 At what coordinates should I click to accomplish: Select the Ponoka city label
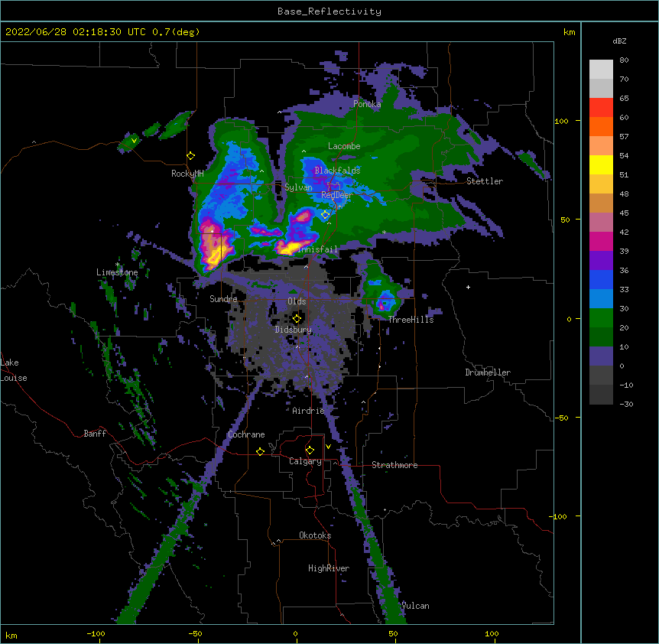(367, 104)
